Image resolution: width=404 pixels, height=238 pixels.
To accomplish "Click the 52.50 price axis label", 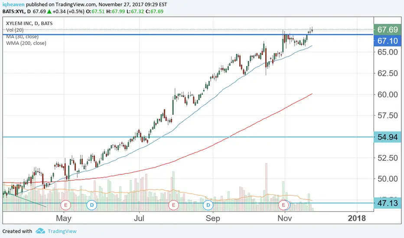I will tap(388, 158).
